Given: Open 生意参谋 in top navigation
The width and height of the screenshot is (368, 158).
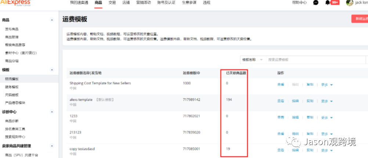Looking at the screenshot, I should 189,3.
